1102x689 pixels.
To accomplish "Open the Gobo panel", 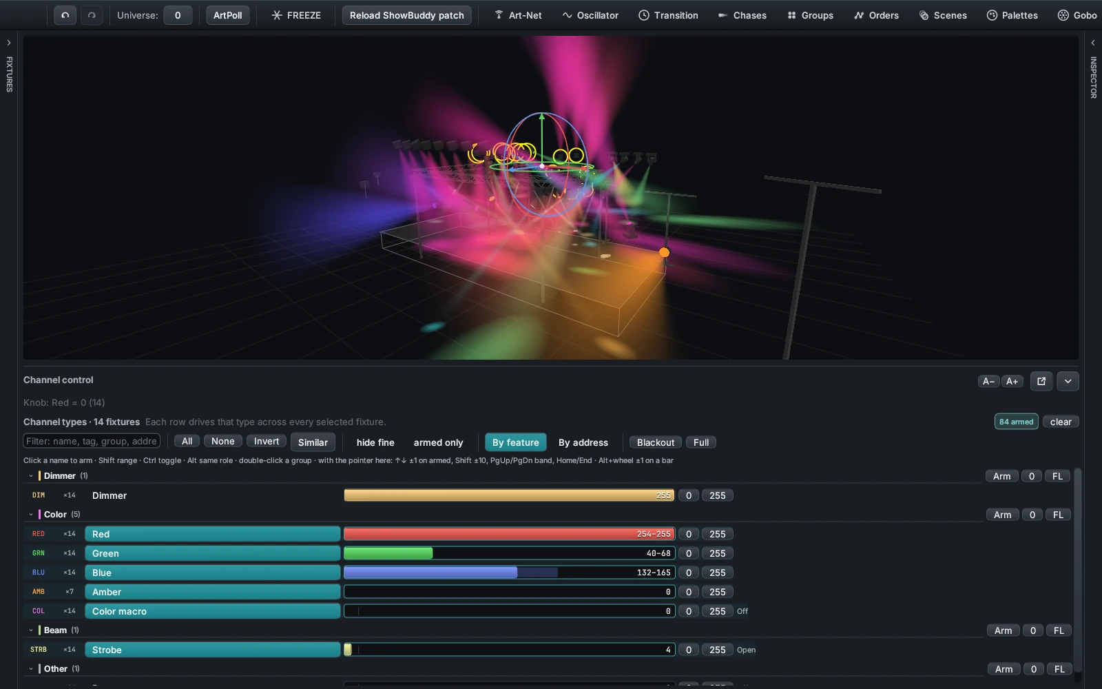I will (1077, 15).
